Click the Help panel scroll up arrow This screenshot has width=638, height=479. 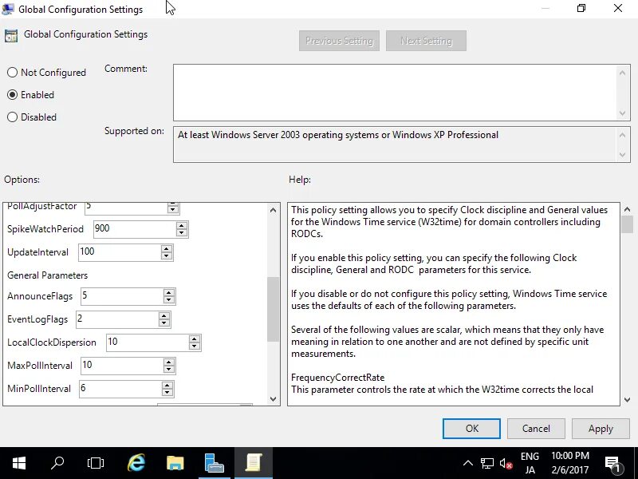pyautogui.click(x=627, y=209)
